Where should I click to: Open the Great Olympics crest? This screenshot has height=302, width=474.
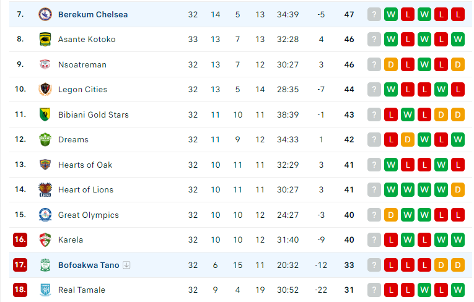45,215
